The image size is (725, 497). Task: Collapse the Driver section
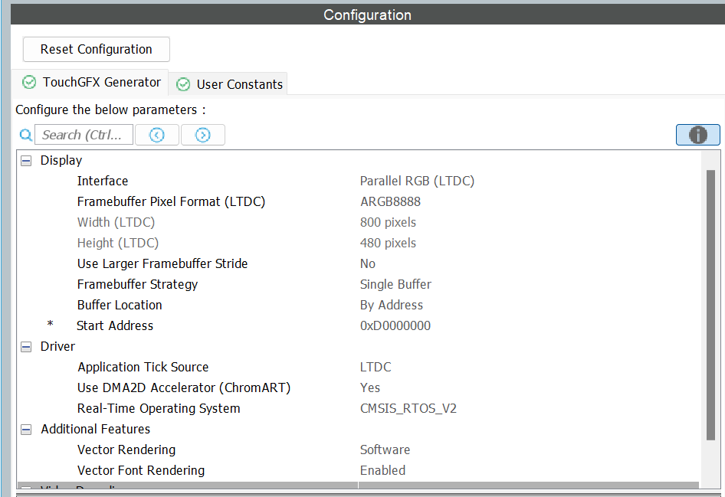tap(26, 347)
